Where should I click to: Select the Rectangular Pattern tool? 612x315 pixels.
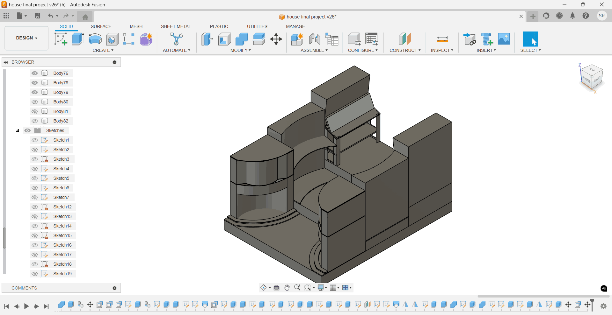tap(129, 39)
